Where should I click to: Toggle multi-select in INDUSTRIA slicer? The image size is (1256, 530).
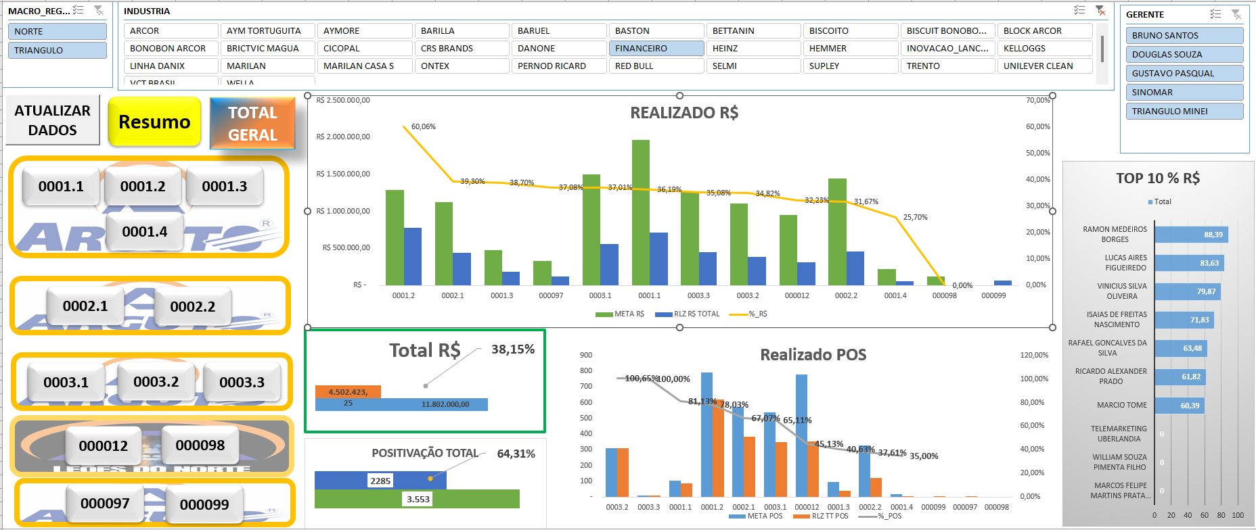click(1079, 10)
